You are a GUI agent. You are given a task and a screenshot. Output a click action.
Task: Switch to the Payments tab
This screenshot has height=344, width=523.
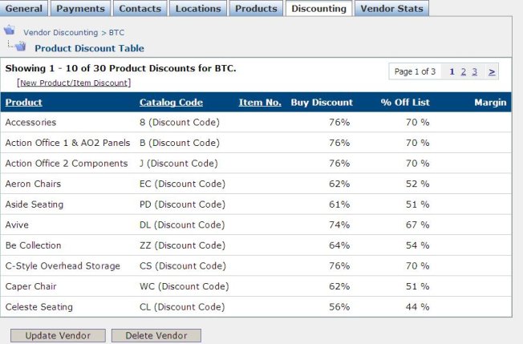pyautogui.click(x=80, y=8)
